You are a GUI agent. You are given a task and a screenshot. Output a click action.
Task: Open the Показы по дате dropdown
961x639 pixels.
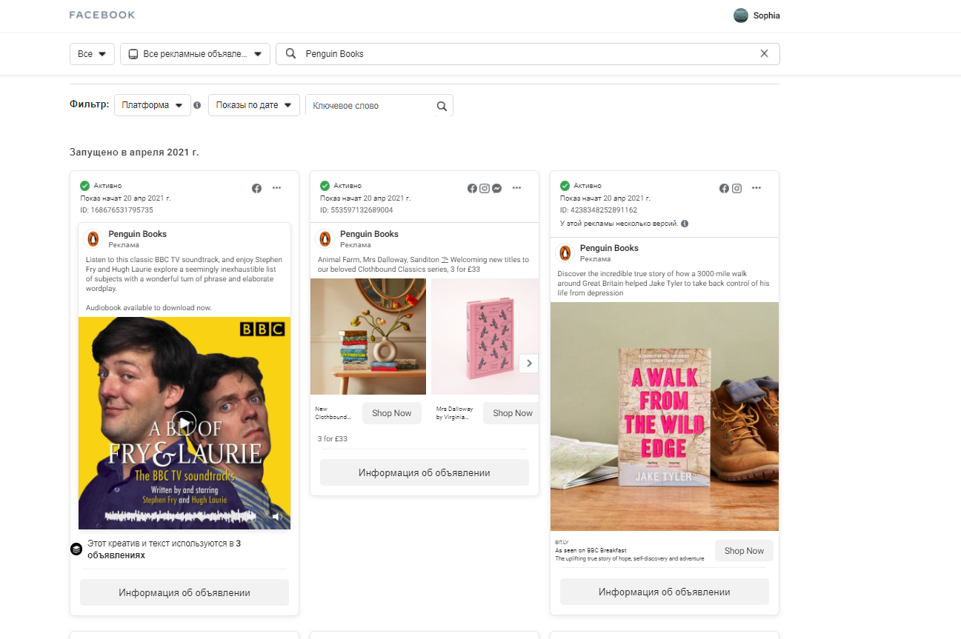(x=253, y=105)
